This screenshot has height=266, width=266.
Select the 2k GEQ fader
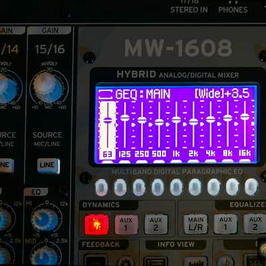(x=194, y=122)
